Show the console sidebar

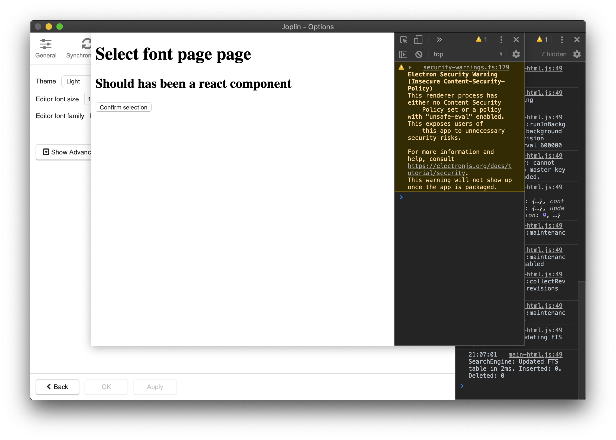403,54
